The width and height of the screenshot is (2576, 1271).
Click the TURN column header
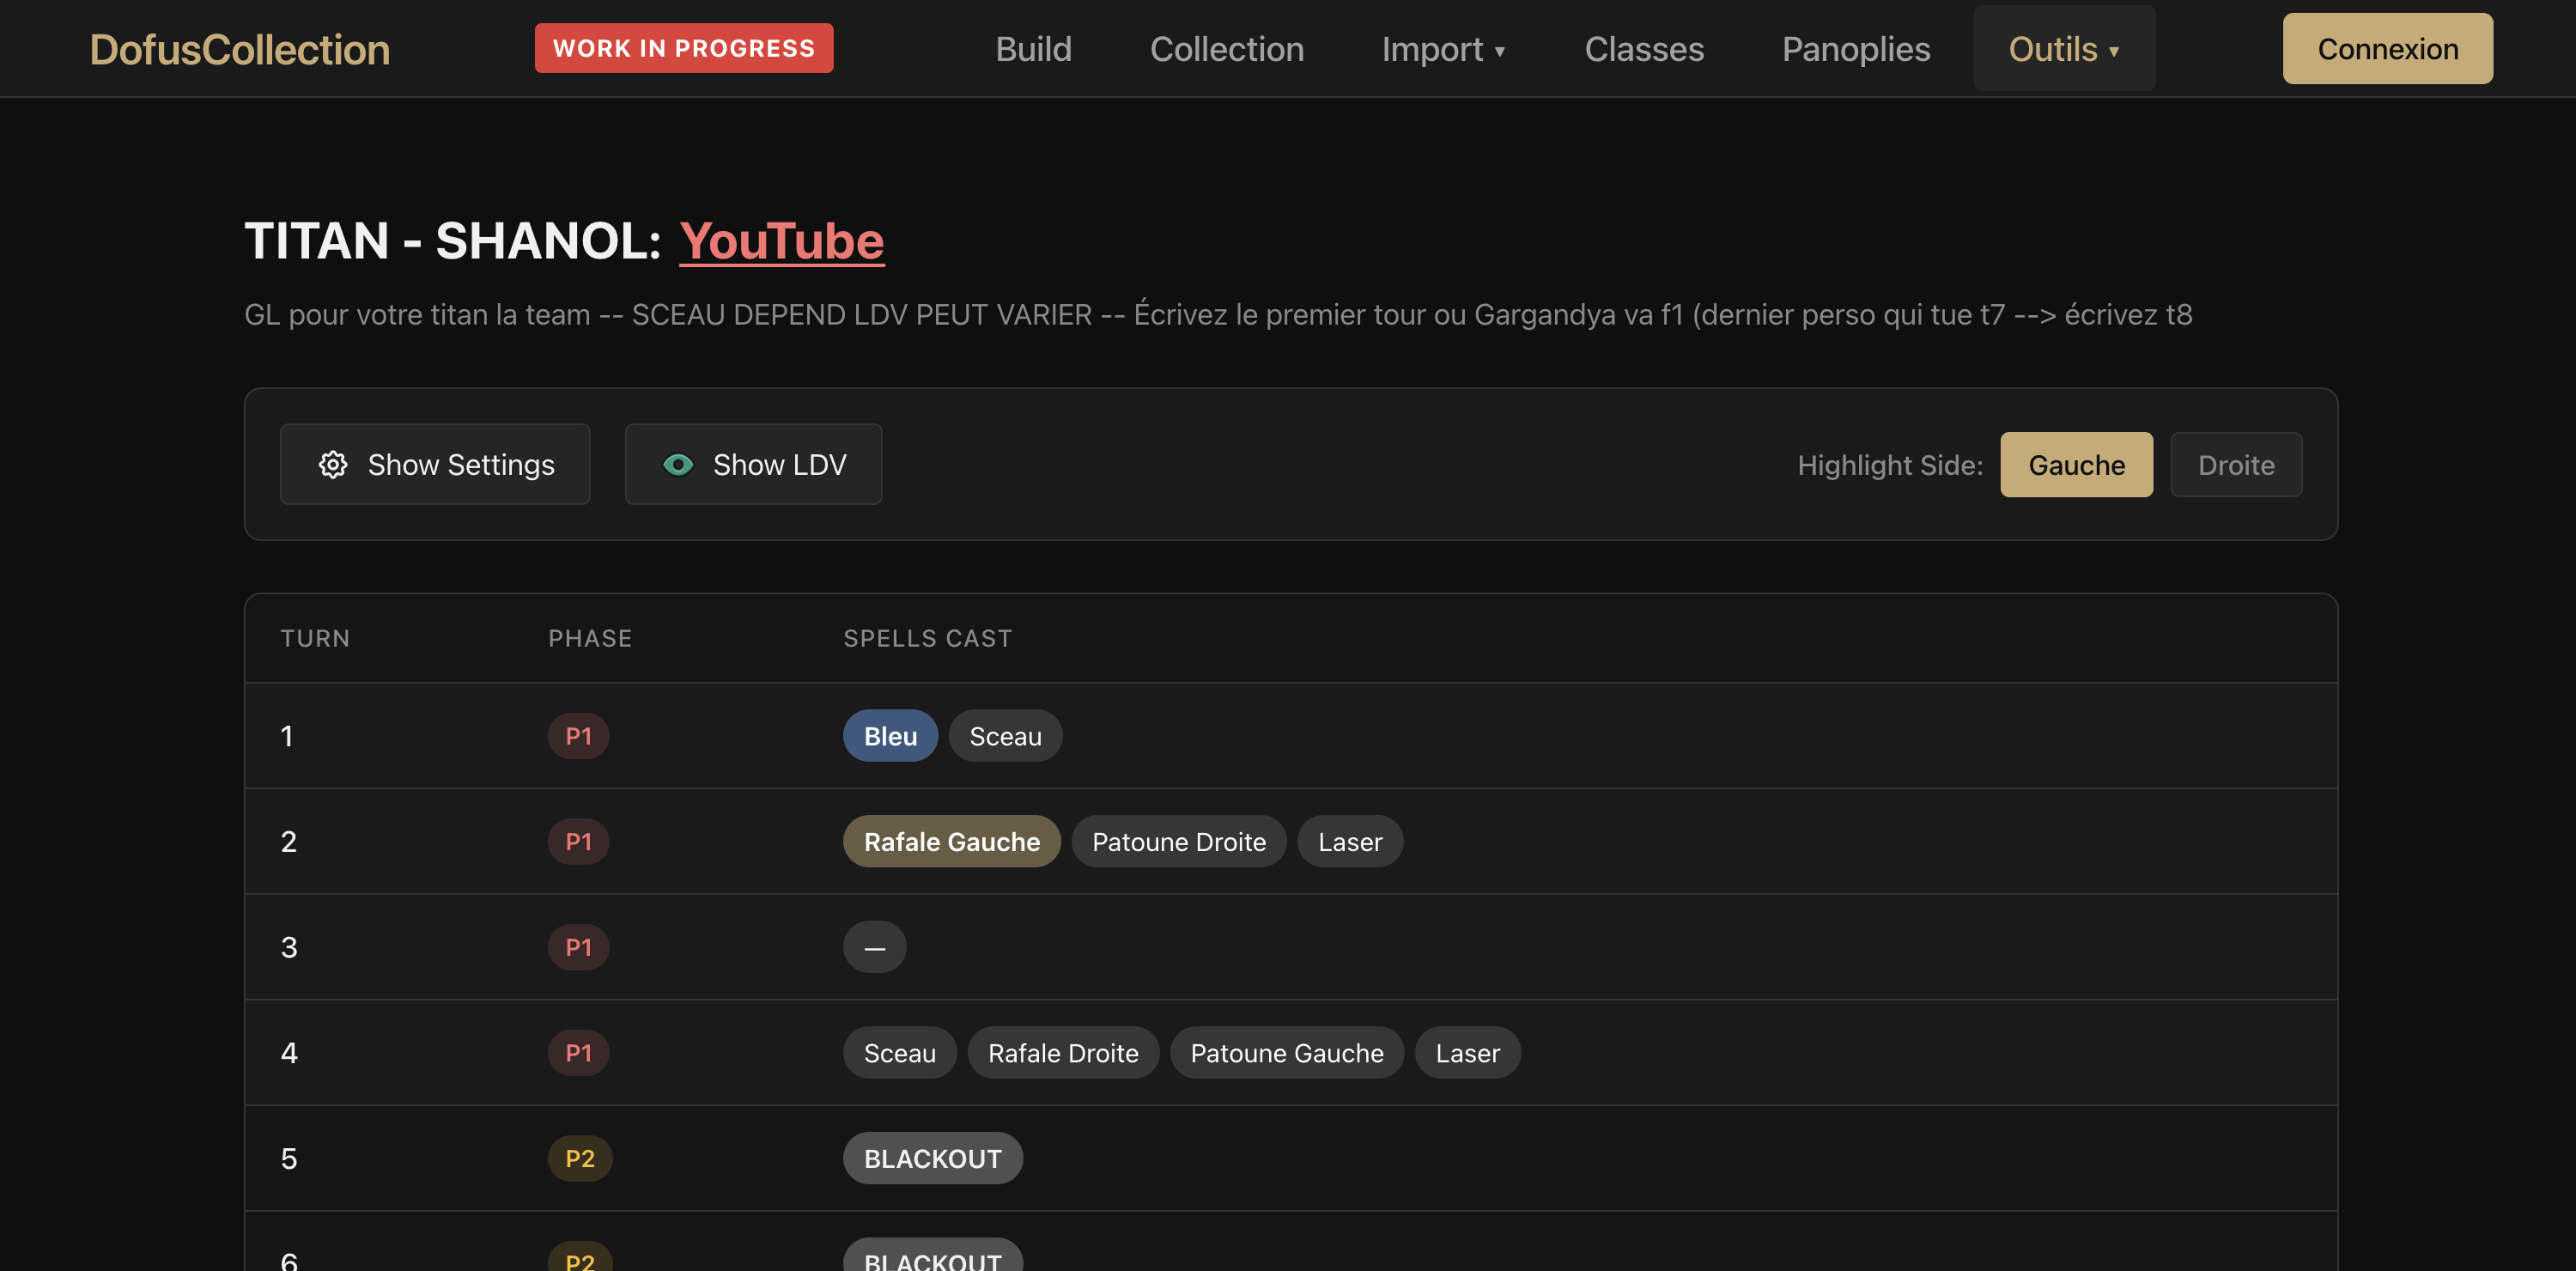pos(315,638)
